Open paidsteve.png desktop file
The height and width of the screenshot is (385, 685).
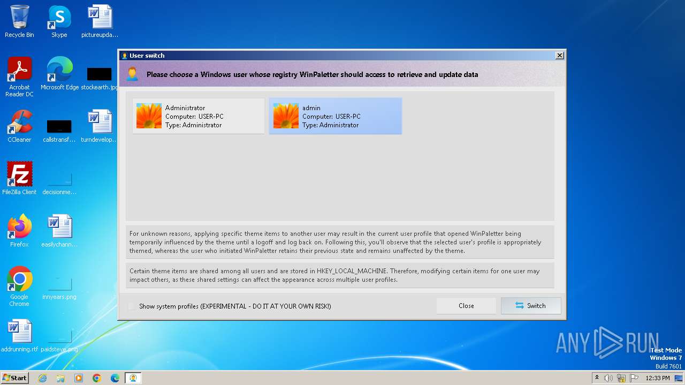pyautogui.click(x=59, y=340)
